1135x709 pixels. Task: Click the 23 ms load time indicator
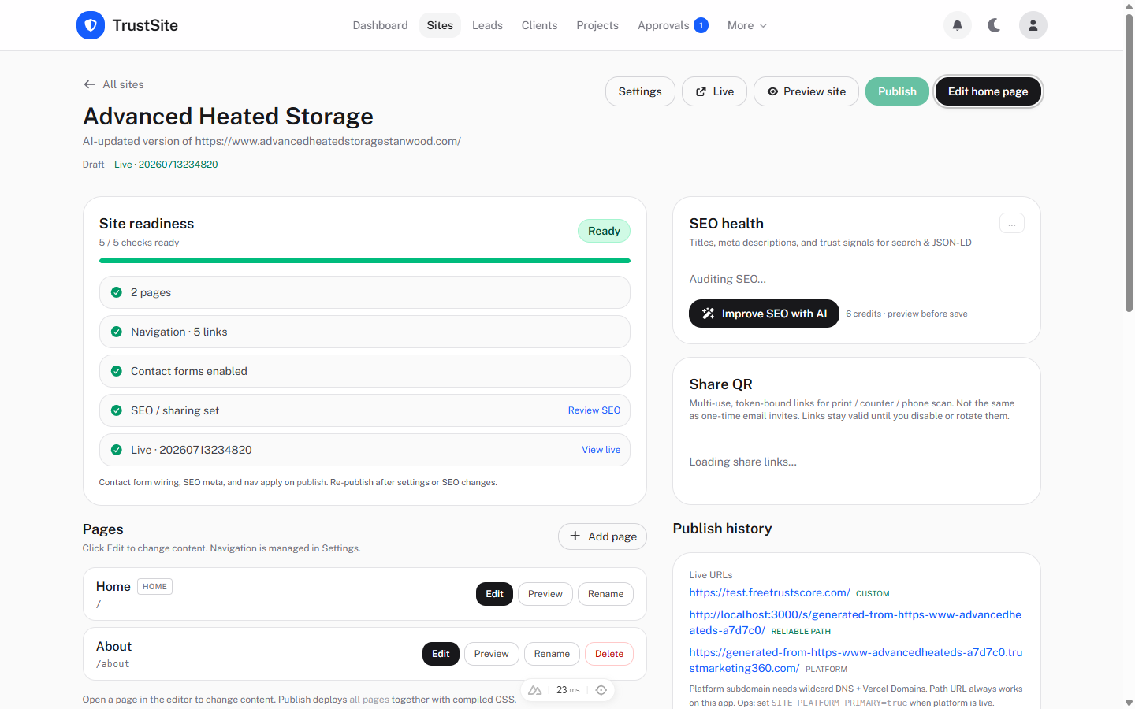tap(567, 690)
